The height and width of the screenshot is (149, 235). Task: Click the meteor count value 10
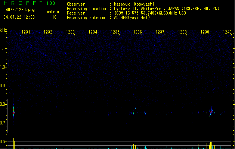point(54,17)
